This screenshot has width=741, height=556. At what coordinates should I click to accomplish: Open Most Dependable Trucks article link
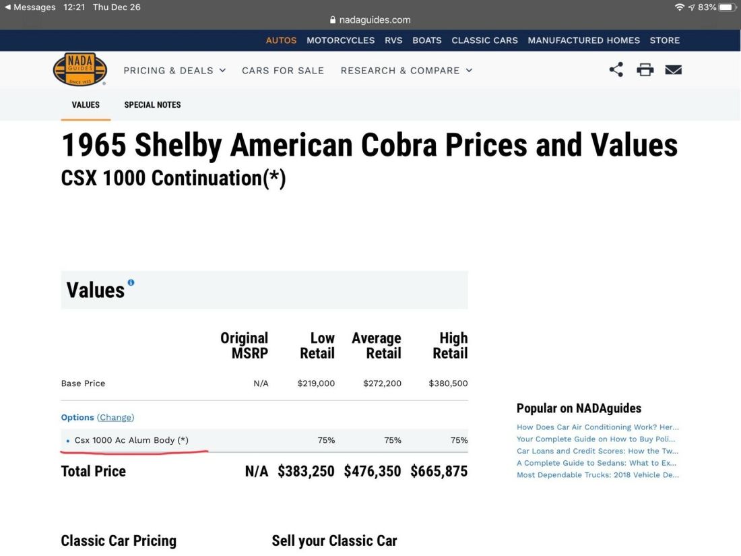598,475
